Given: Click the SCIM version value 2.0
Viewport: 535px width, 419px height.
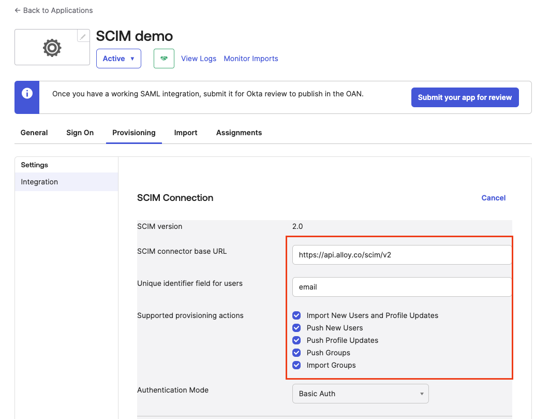Looking at the screenshot, I should [x=298, y=226].
